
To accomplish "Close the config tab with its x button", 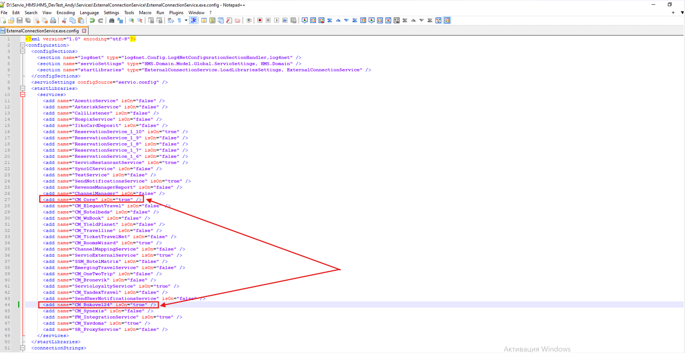I will point(84,30).
